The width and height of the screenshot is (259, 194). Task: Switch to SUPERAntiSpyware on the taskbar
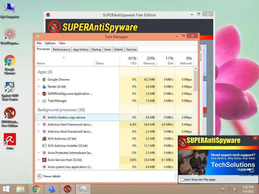(68, 189)
